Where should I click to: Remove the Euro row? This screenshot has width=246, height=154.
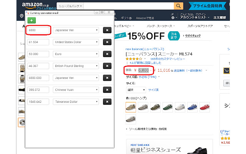click(x=107, y=54)
